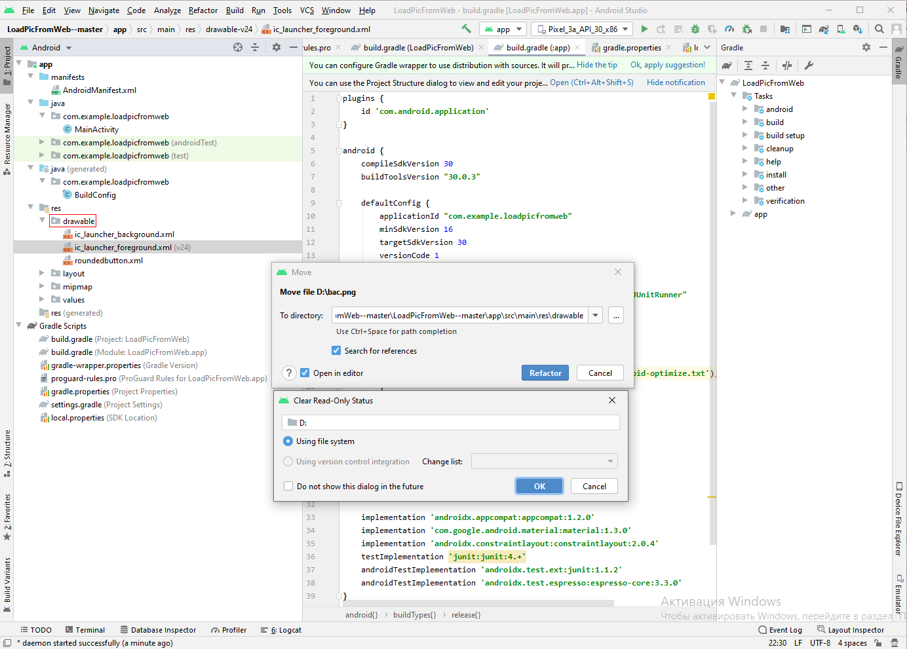Open Project panel settings gear

click(277, 47)
